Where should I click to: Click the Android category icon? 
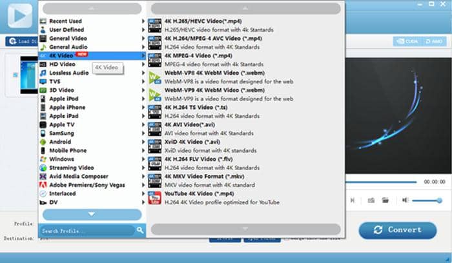tap(43, 142)
